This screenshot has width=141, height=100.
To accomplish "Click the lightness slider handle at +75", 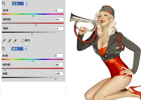I will click(x=56, y=79).
